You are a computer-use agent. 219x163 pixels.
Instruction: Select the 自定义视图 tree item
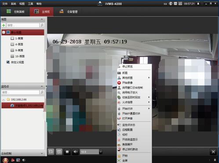click(x=15, y=62)
